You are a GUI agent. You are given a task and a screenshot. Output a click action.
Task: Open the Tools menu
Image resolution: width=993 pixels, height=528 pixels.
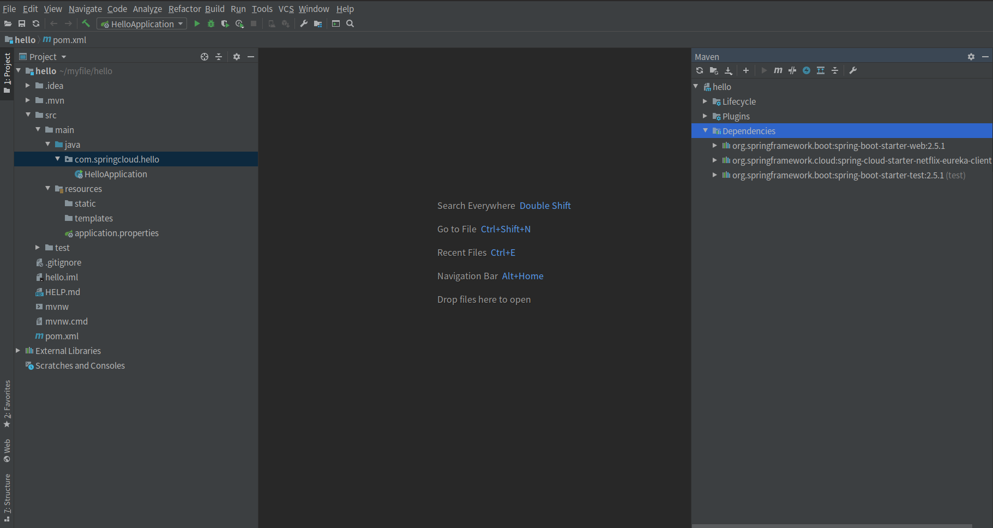coord(262,9)
